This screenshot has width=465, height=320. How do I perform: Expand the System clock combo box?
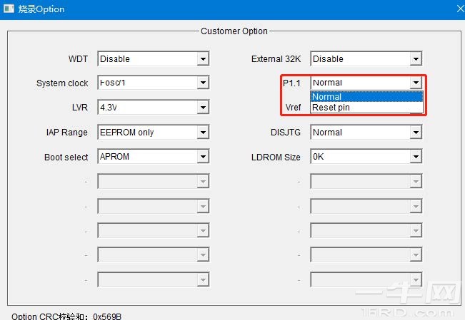pos(203,83)
